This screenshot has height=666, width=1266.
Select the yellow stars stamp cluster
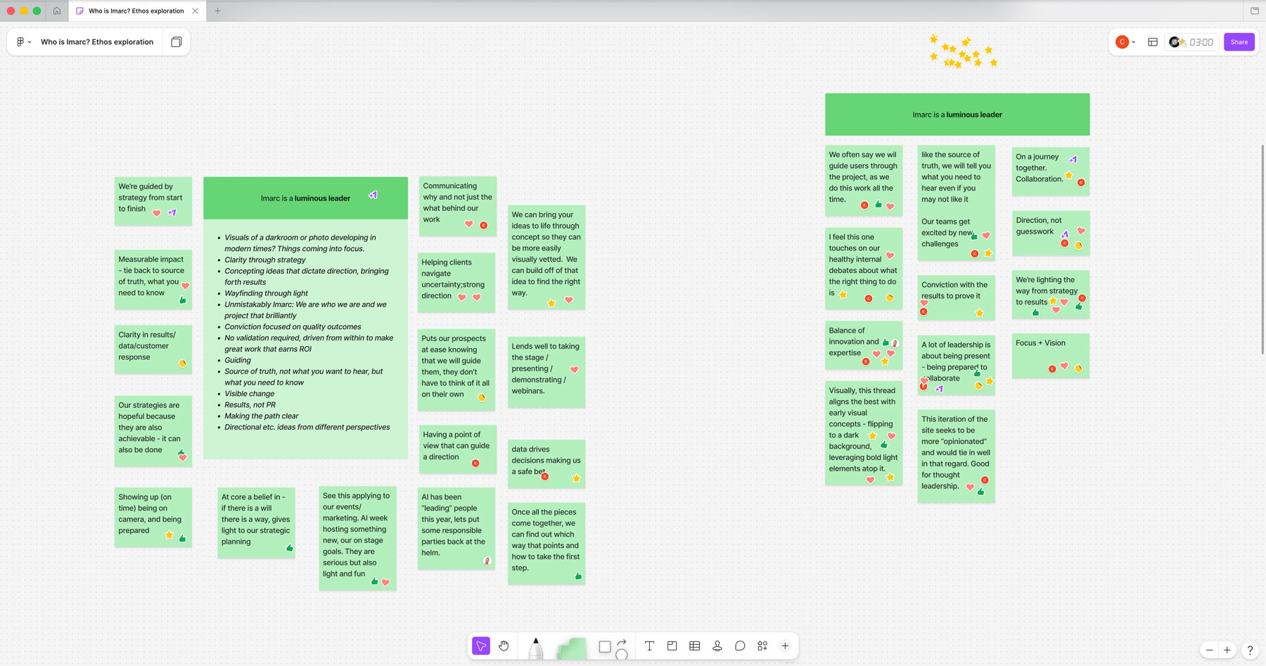coord(963,52)
